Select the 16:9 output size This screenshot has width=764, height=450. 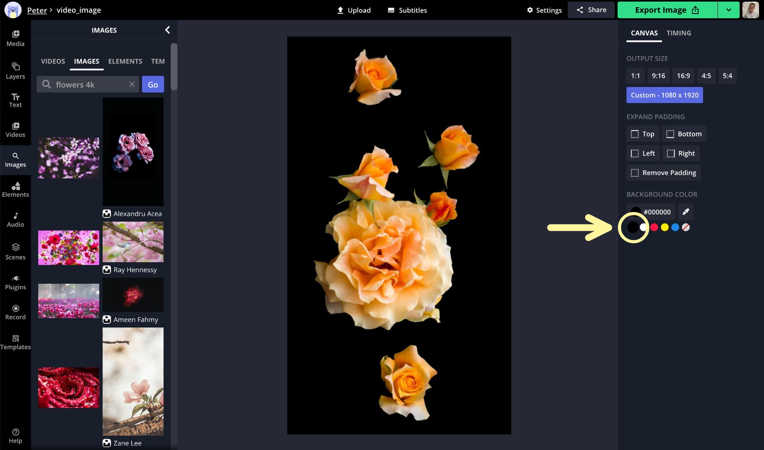683,75
